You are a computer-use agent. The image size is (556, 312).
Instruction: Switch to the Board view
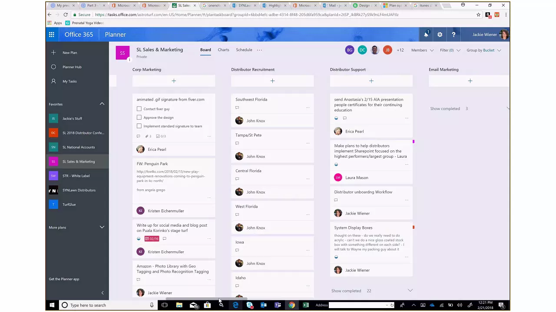coord(205,50)
